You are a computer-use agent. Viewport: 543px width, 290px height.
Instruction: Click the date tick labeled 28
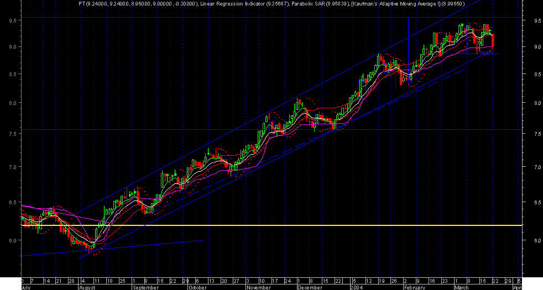(71, 281)
